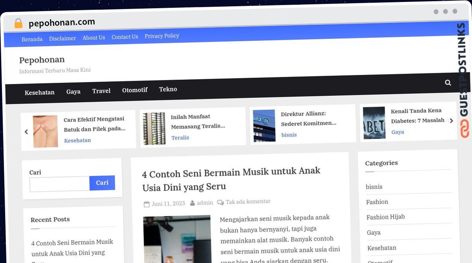Open article title 4 Contoh Seni Bermain Musik
472x263 pixels.
click(231, 179)
